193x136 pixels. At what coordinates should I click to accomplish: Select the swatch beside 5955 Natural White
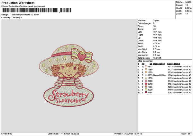click(146, 75)
